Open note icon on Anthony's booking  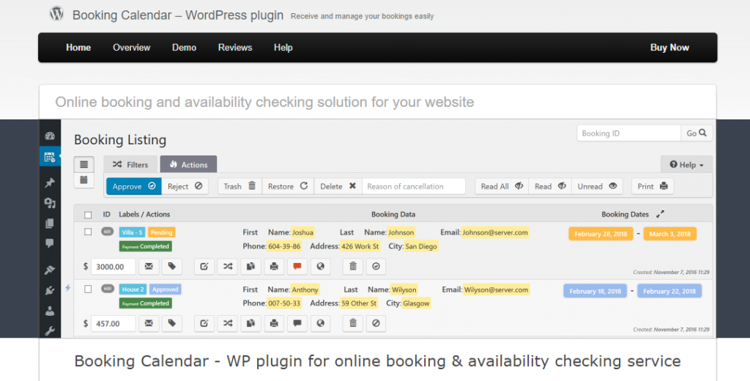click(297, 324)
